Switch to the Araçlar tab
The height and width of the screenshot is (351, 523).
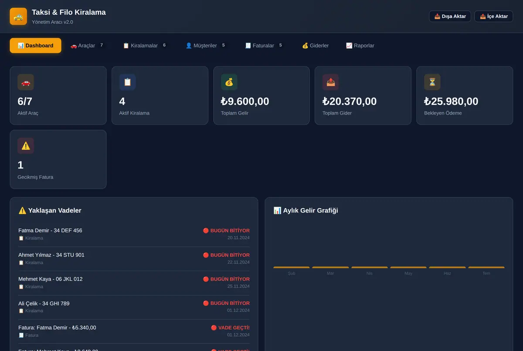pos(87,45)
